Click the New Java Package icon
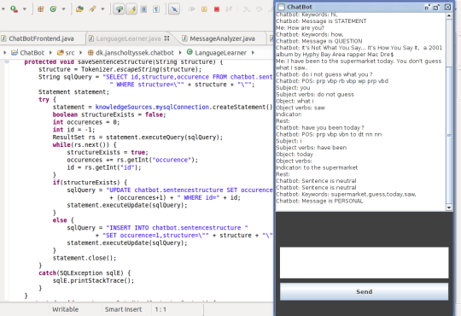The width and height of the screenshot is (461, 316). pos(41,9)
